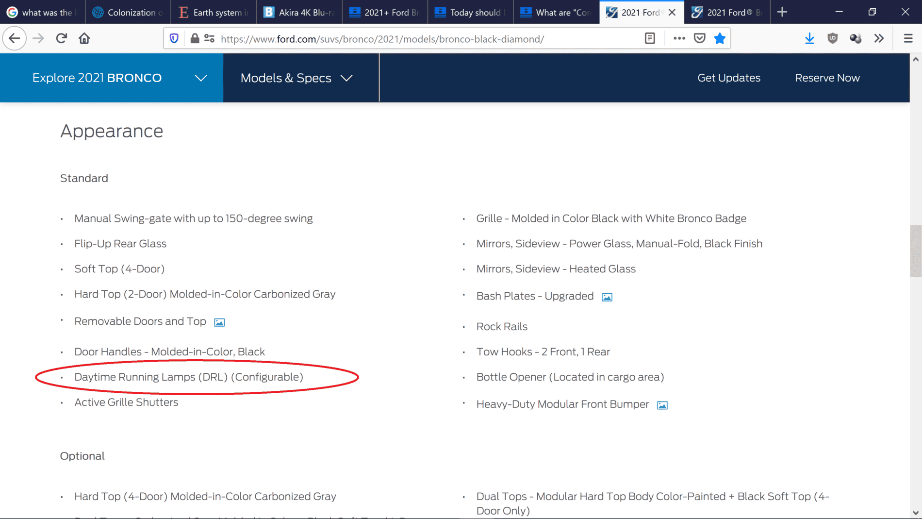922x519 pixels.
Task: Switch to the Colonization tab
Action: coord(128,12)
